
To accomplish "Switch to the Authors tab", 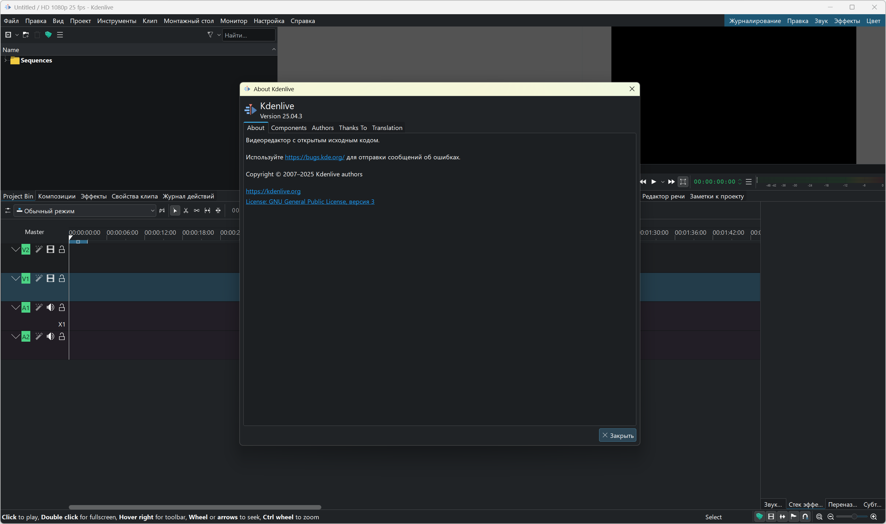I will click(322, 128).
